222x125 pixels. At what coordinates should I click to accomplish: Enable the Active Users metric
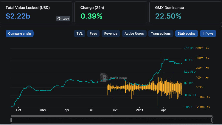[x=134, y=33]
